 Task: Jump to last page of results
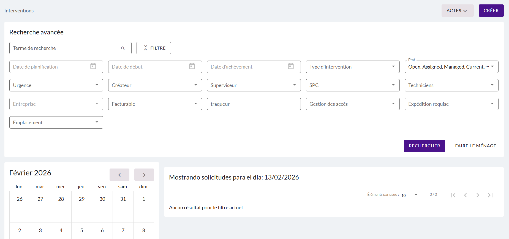tap(490, 195)
